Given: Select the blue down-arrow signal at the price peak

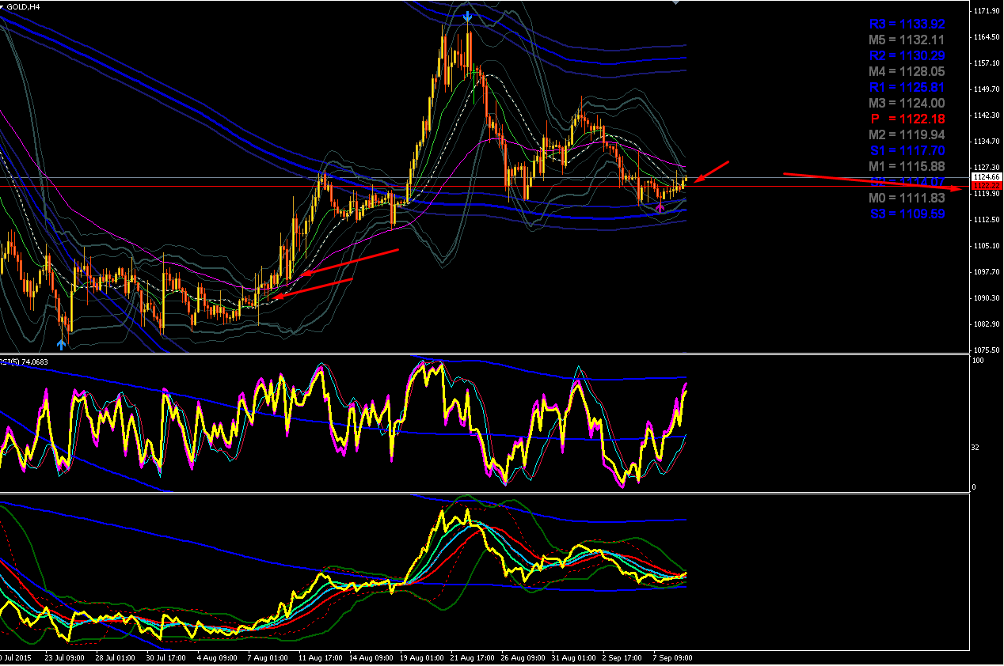Looking at the screenshot, I should click(468, 15).
